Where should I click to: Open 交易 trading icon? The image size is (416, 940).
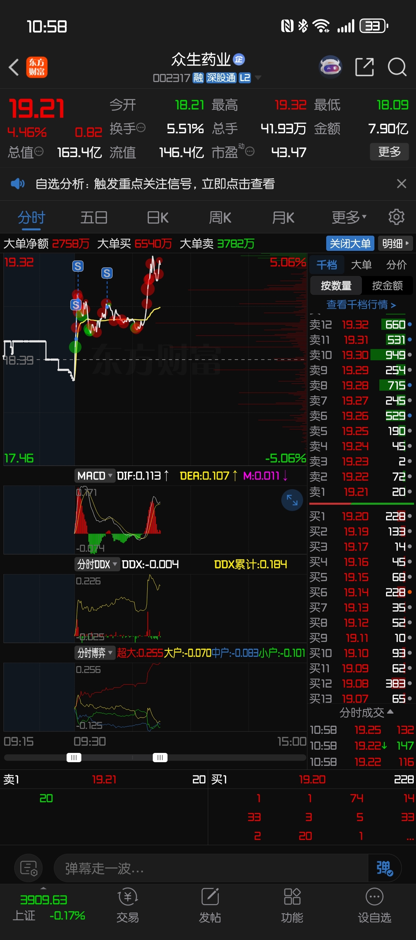pyautogui.click(x=128, y=906)
